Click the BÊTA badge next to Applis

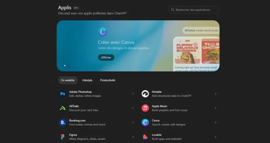(76, 8)
